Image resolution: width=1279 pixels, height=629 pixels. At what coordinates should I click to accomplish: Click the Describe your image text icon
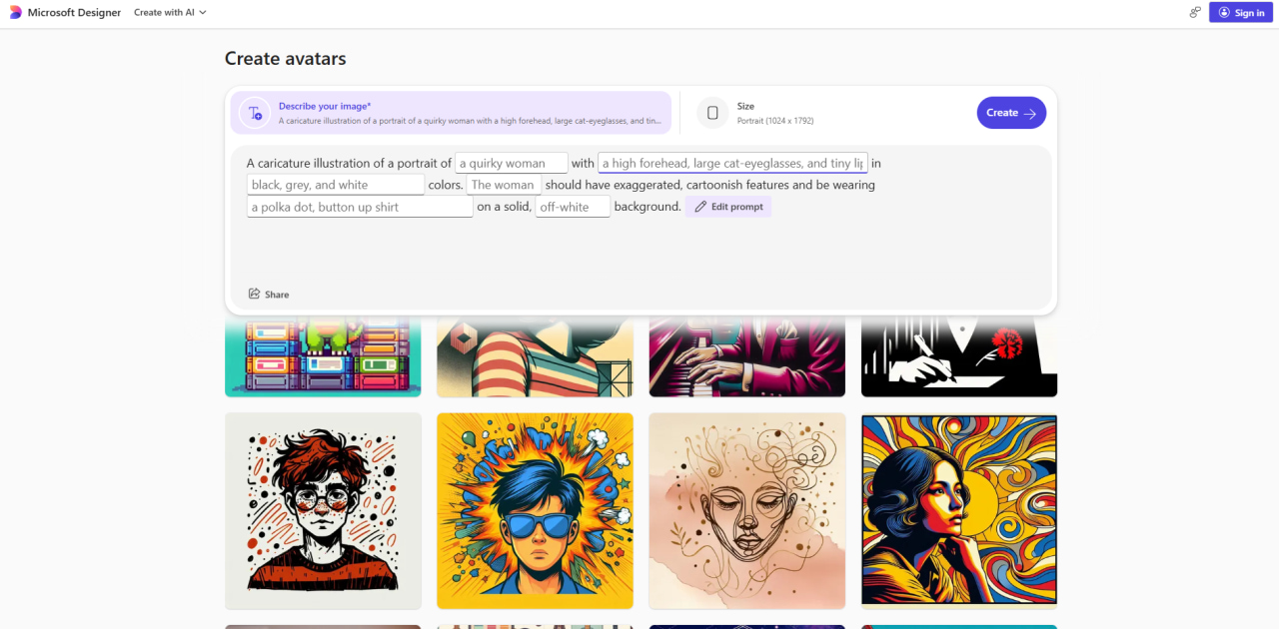pos(255,113)
